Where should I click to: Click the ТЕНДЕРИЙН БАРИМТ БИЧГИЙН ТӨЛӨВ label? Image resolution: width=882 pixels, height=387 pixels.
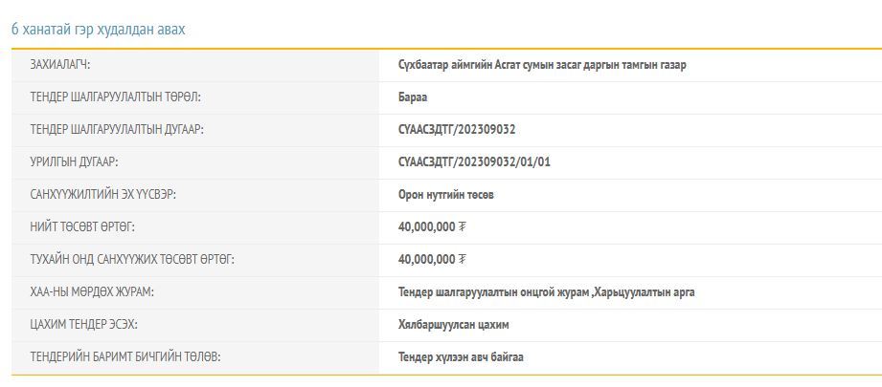pos(125,357)
